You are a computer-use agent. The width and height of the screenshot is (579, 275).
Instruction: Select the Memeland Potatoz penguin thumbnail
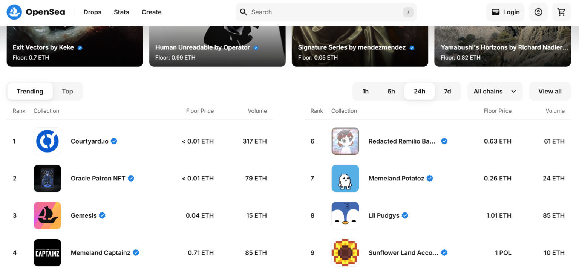pyautogui.click(x=345, y=178)
